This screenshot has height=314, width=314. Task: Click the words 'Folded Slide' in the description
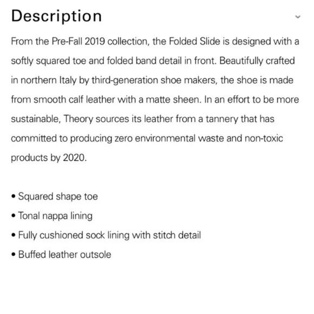(x=195, y=42)
